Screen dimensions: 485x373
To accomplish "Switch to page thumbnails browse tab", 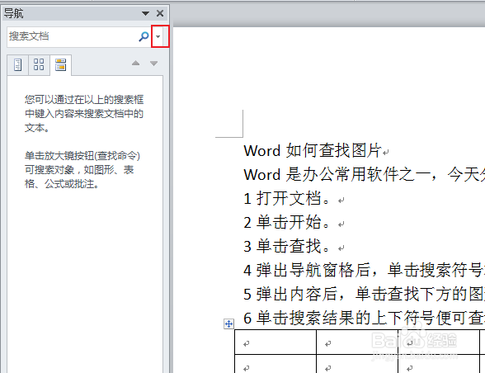I will tap(39, 65).
